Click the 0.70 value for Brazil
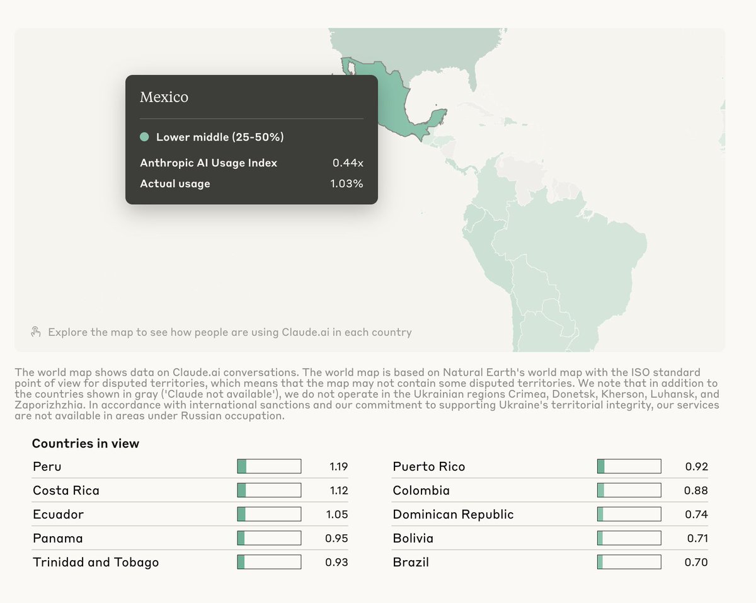 [697, 563]
